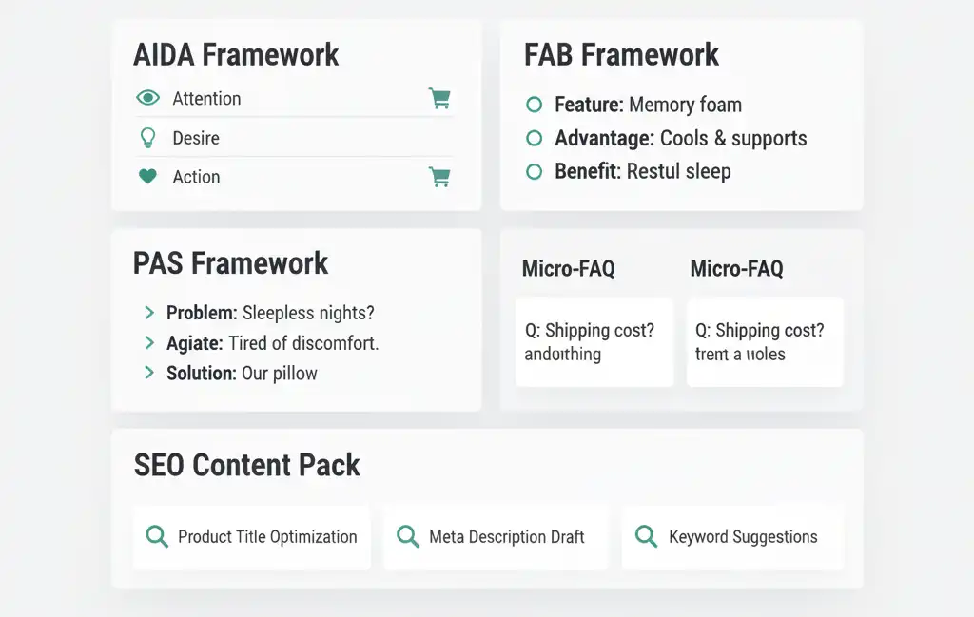This screenshot has width=974, height=617.
Task: Click the eye icon next to Attention
Action: click(147, 98)
